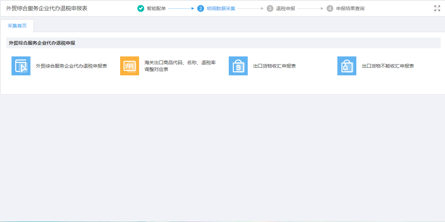Open the 出口货物收汇申报表 shopping bag icon

(238, 66)
